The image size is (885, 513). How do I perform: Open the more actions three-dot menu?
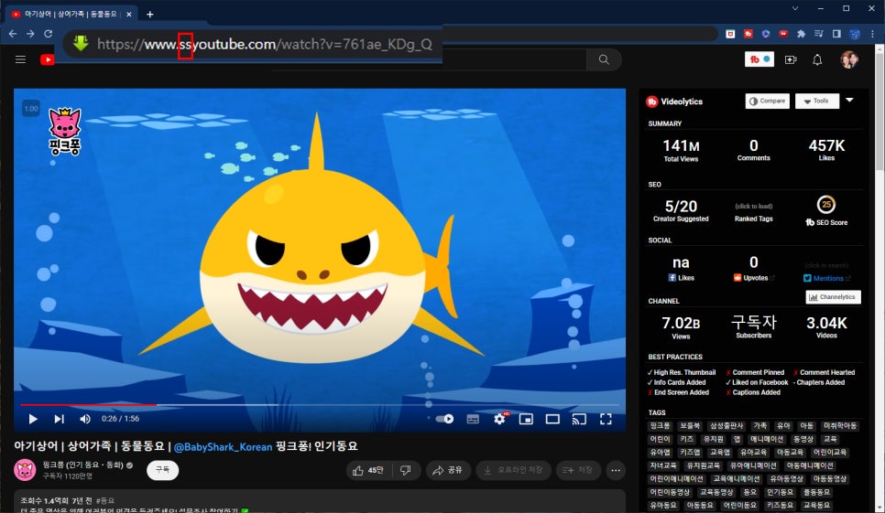pos(616,470)
